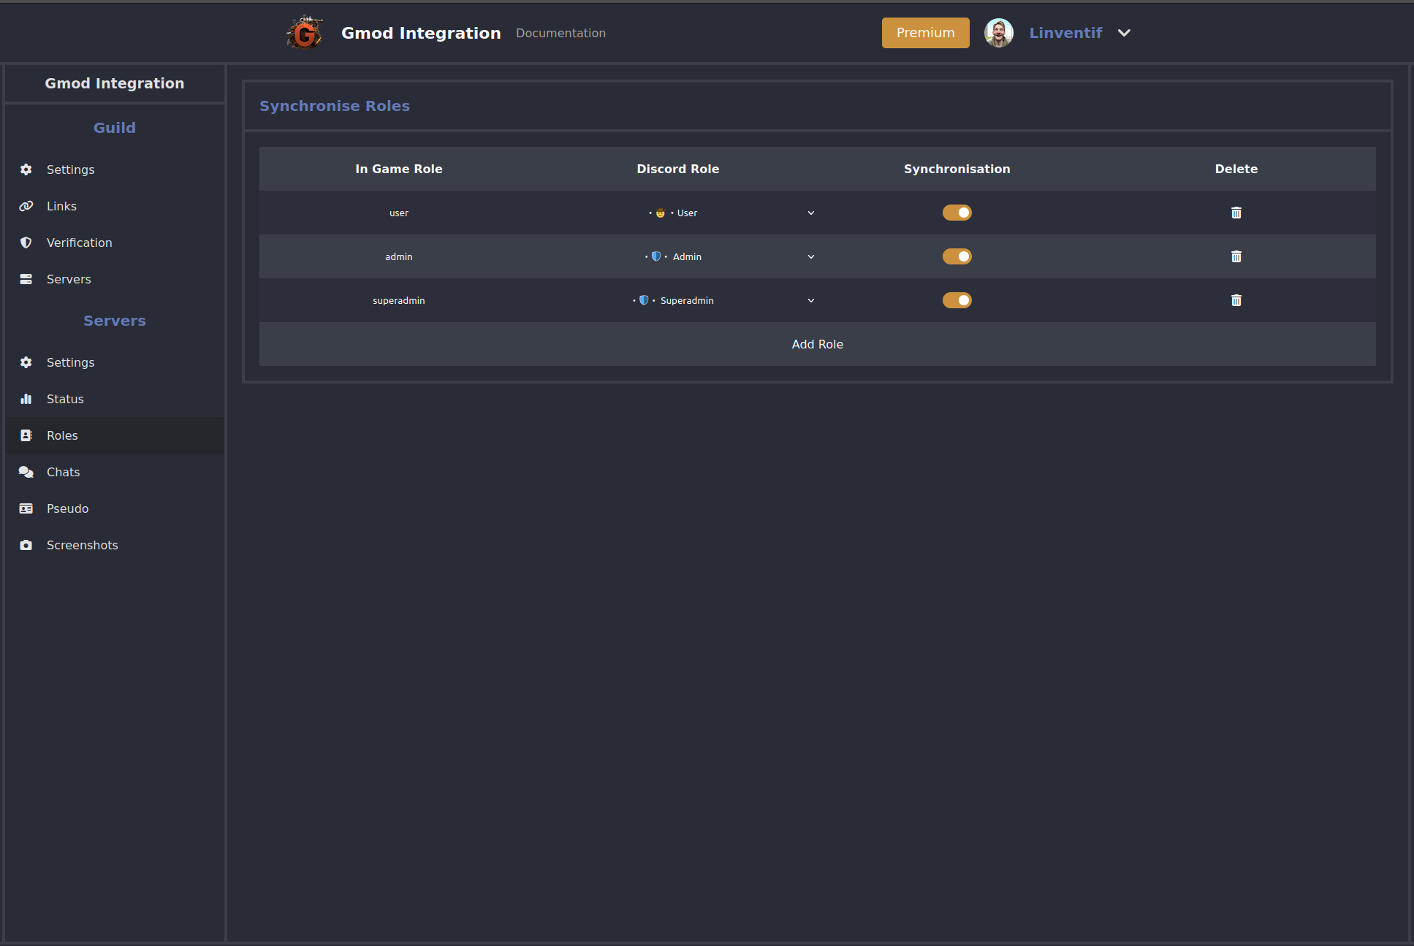Image resolution: width=1414 pixels, height=946 pixels.
Task: Click the Chats bubbles icon
Action: [x=26, y=472]
